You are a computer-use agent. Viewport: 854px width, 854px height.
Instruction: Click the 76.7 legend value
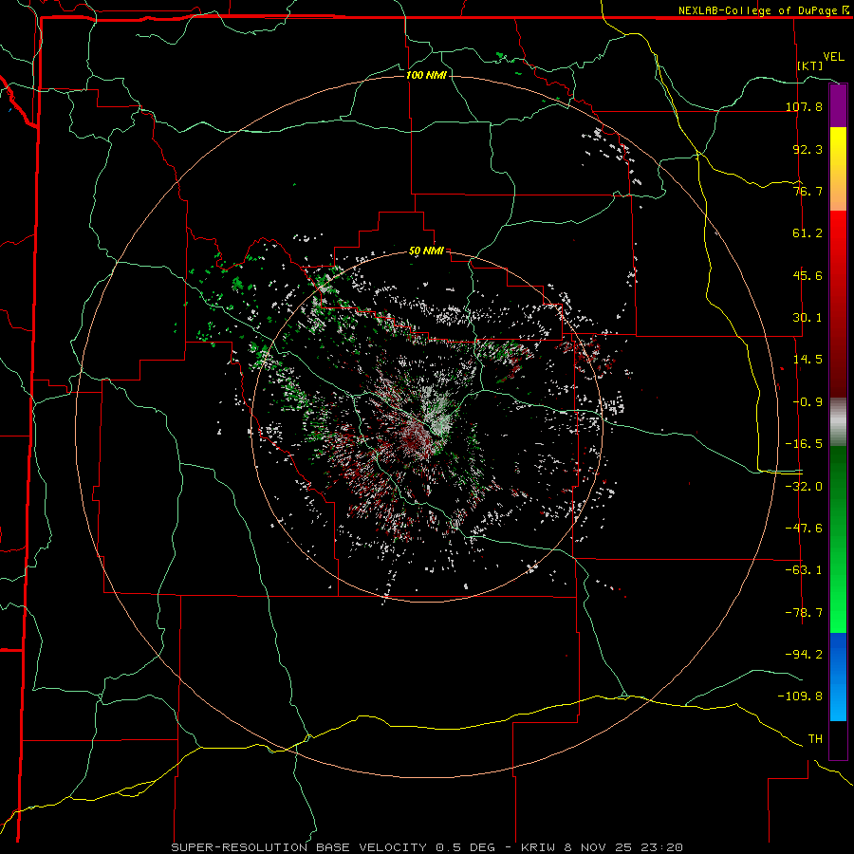click(808, 191)
